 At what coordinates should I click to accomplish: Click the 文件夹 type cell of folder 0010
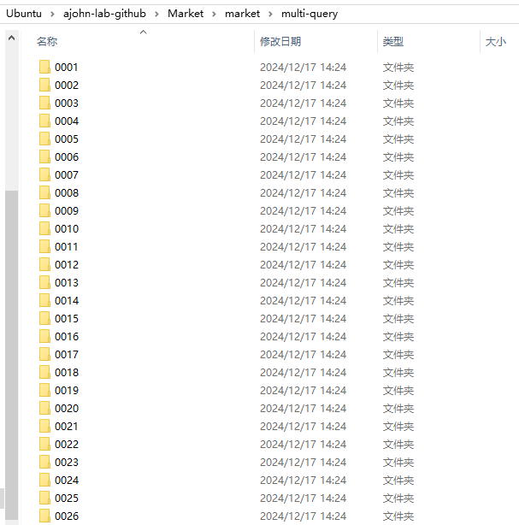click(398, 229)
